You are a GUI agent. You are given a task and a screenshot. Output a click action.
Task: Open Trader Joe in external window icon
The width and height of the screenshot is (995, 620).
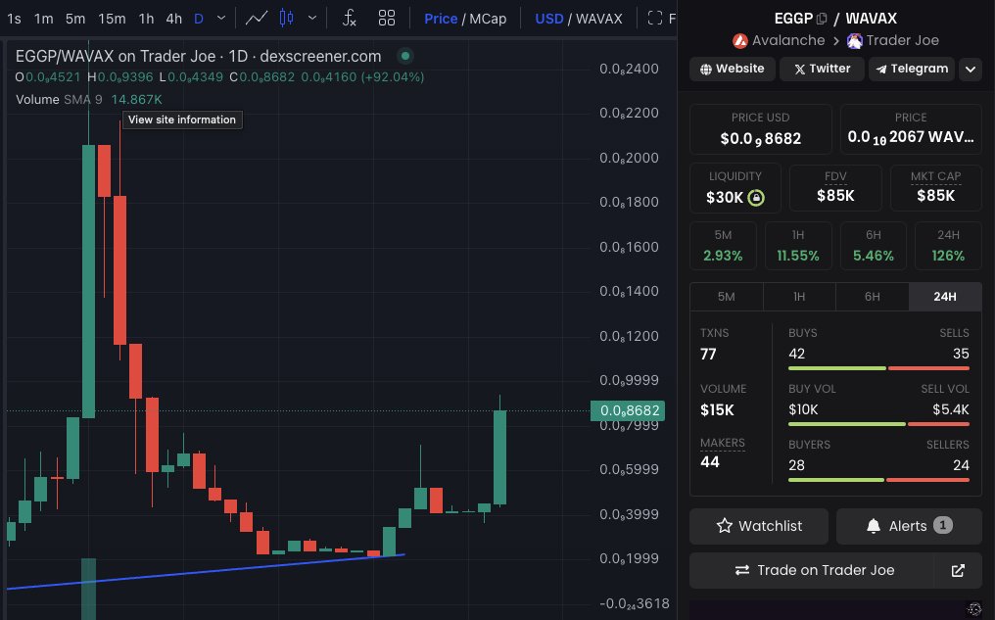tap(958, 570)
